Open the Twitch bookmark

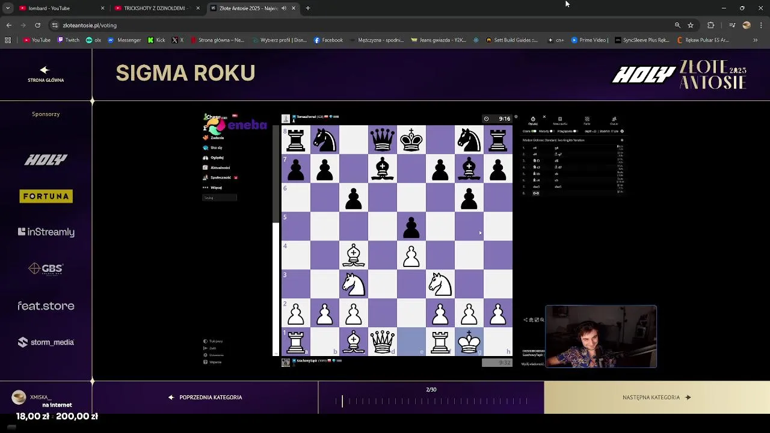pos(68,40)
